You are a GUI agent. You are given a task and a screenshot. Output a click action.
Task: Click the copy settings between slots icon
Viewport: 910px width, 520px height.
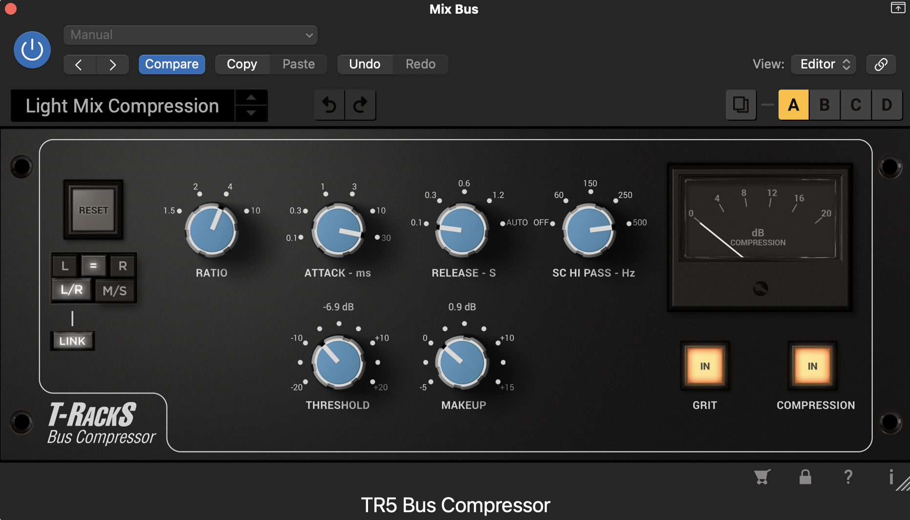[741, 105]
